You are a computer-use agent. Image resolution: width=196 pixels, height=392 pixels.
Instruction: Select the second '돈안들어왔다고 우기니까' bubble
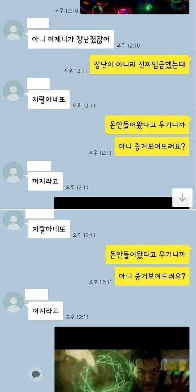point(147,254)
